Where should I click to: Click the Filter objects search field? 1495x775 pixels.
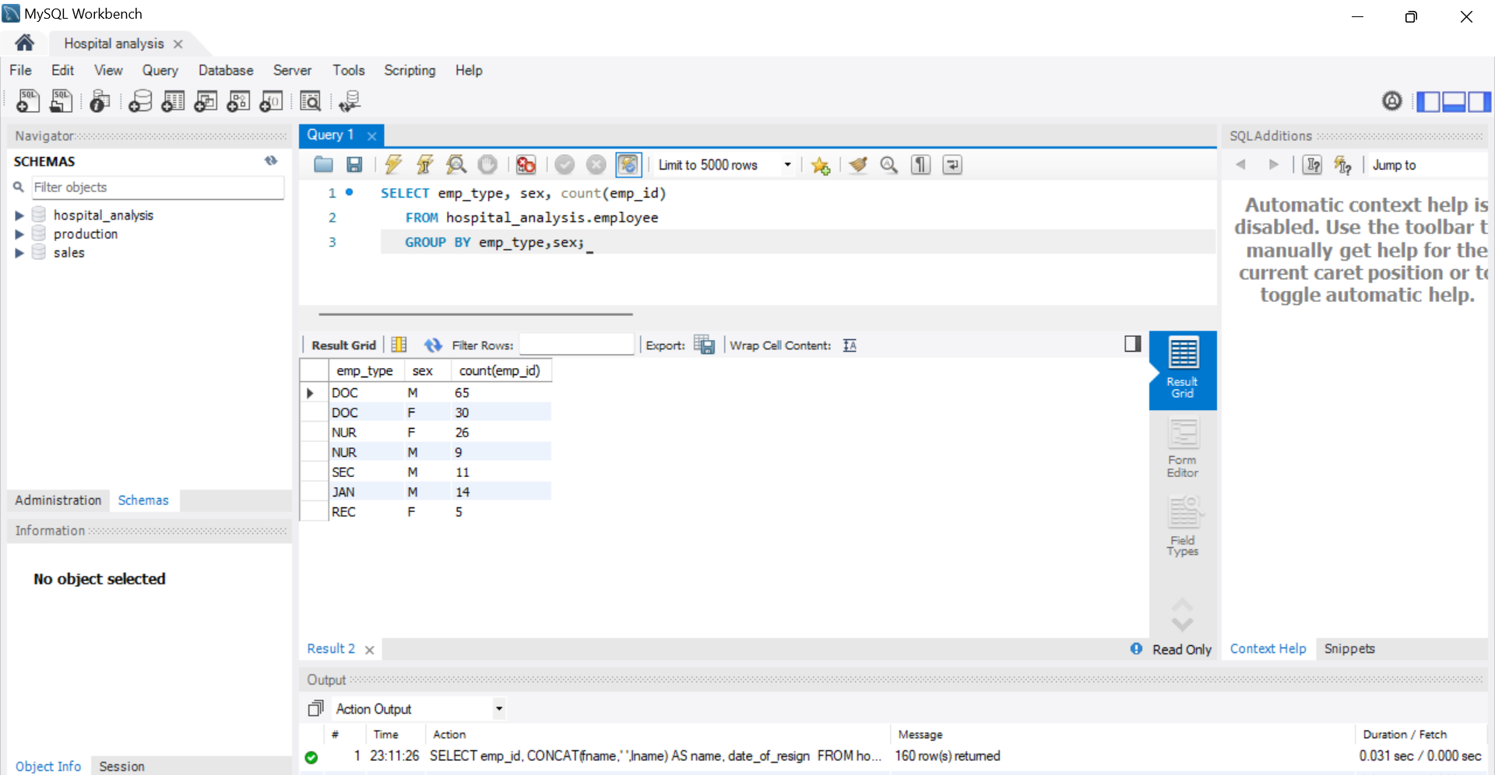click(x=157, y=187)
